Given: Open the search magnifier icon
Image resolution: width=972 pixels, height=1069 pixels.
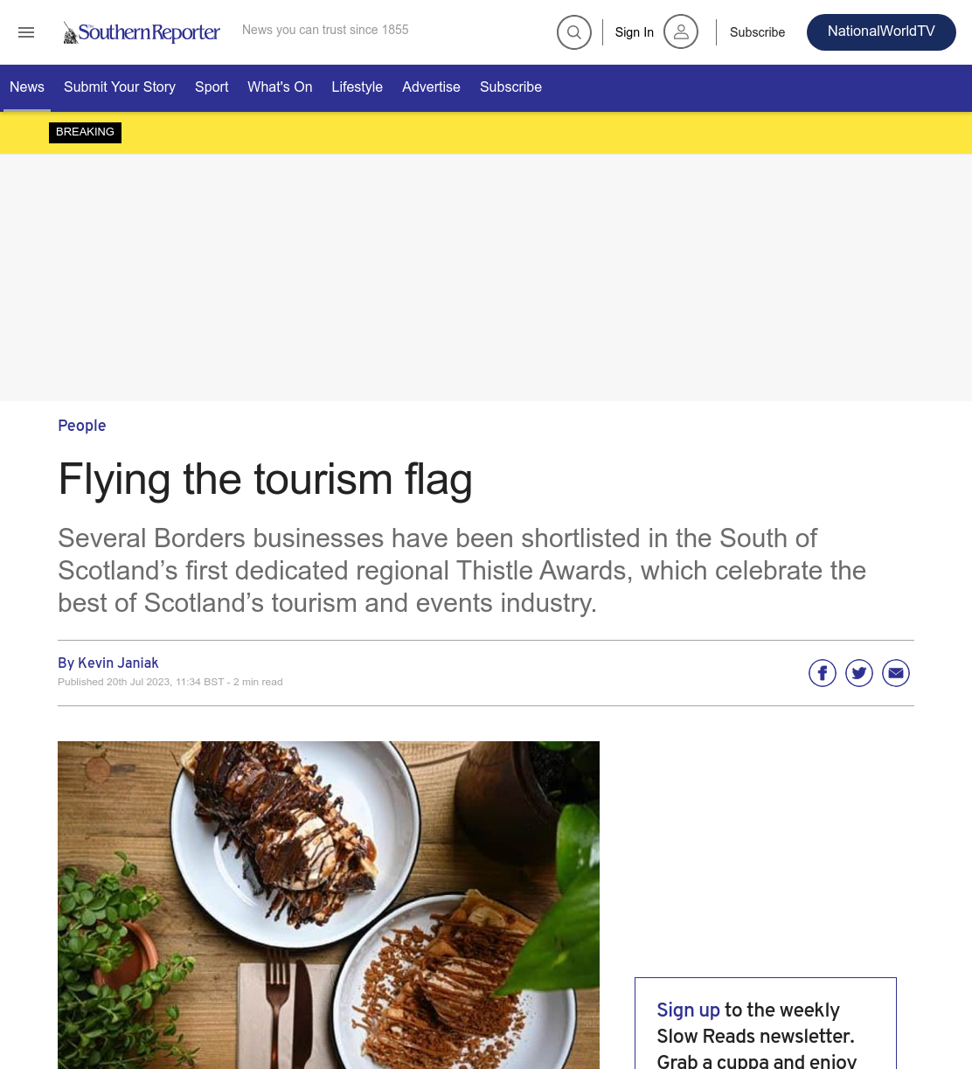Looking at the screenshot, I should click(x=574, y=32).
